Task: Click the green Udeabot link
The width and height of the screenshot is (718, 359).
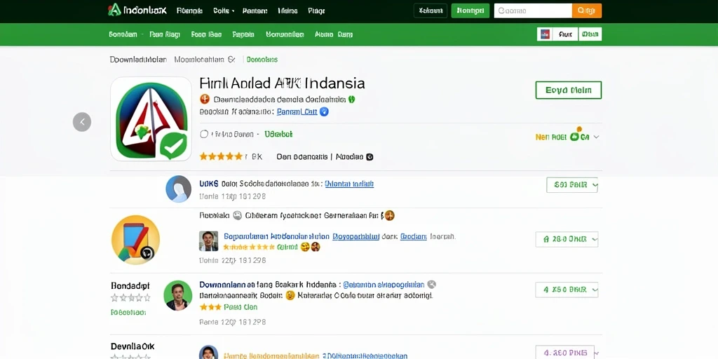Action: [278, 134]
